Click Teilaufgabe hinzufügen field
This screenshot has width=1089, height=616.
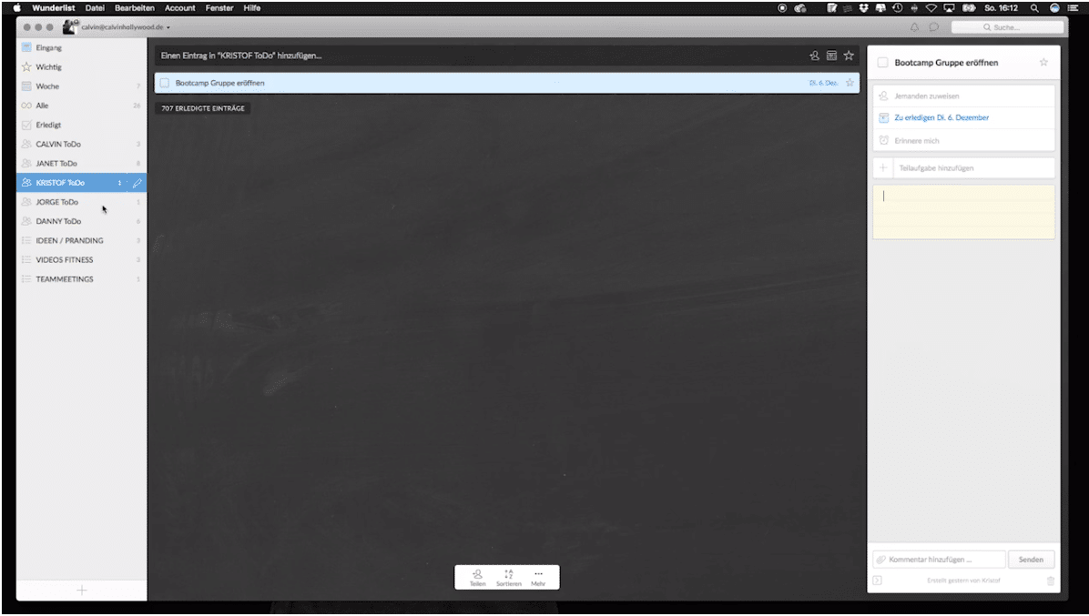pyautogui.click(x=963, y=167)
